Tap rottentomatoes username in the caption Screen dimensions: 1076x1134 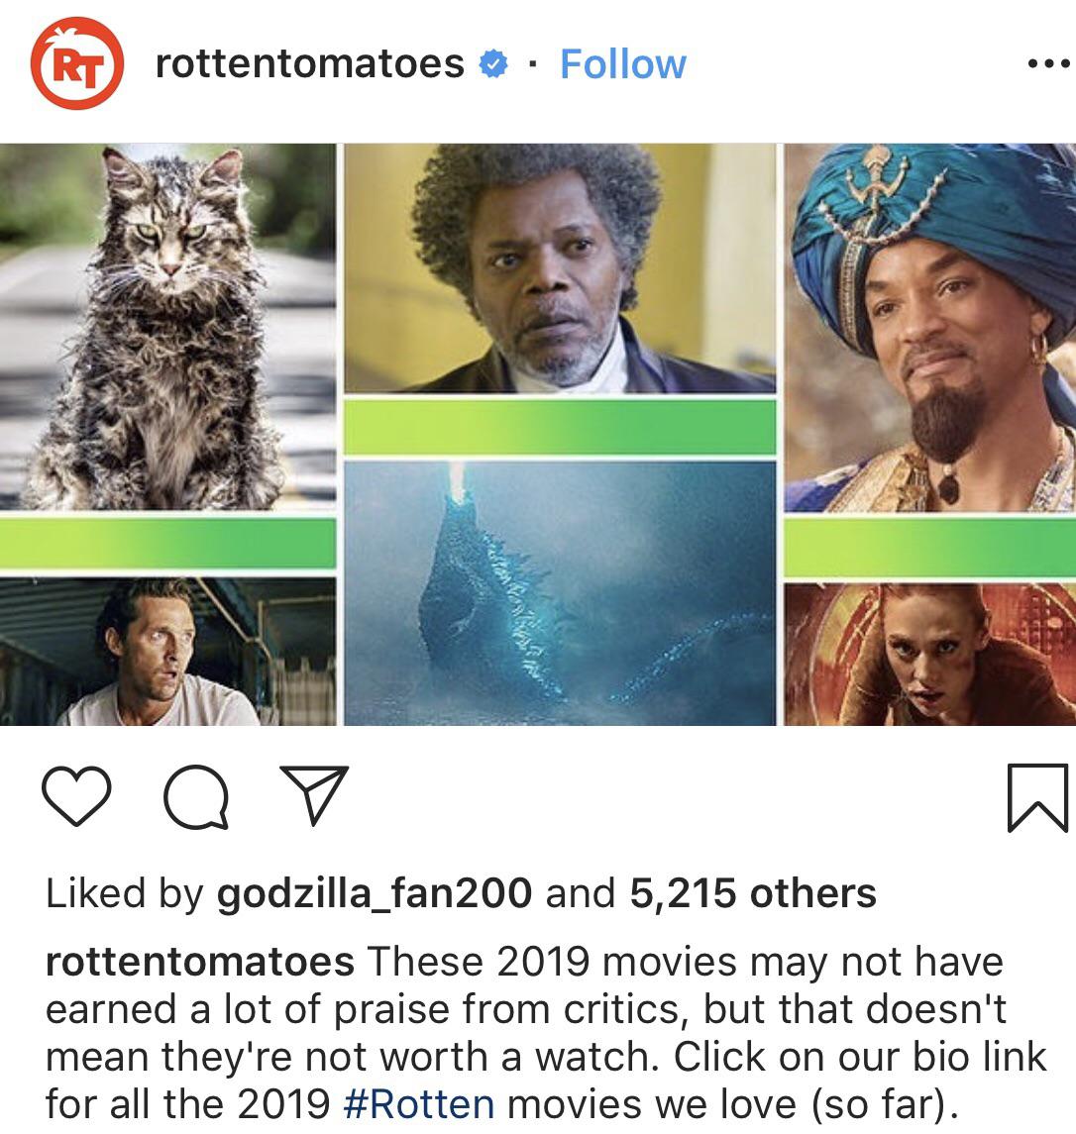(x=200, y=963)
